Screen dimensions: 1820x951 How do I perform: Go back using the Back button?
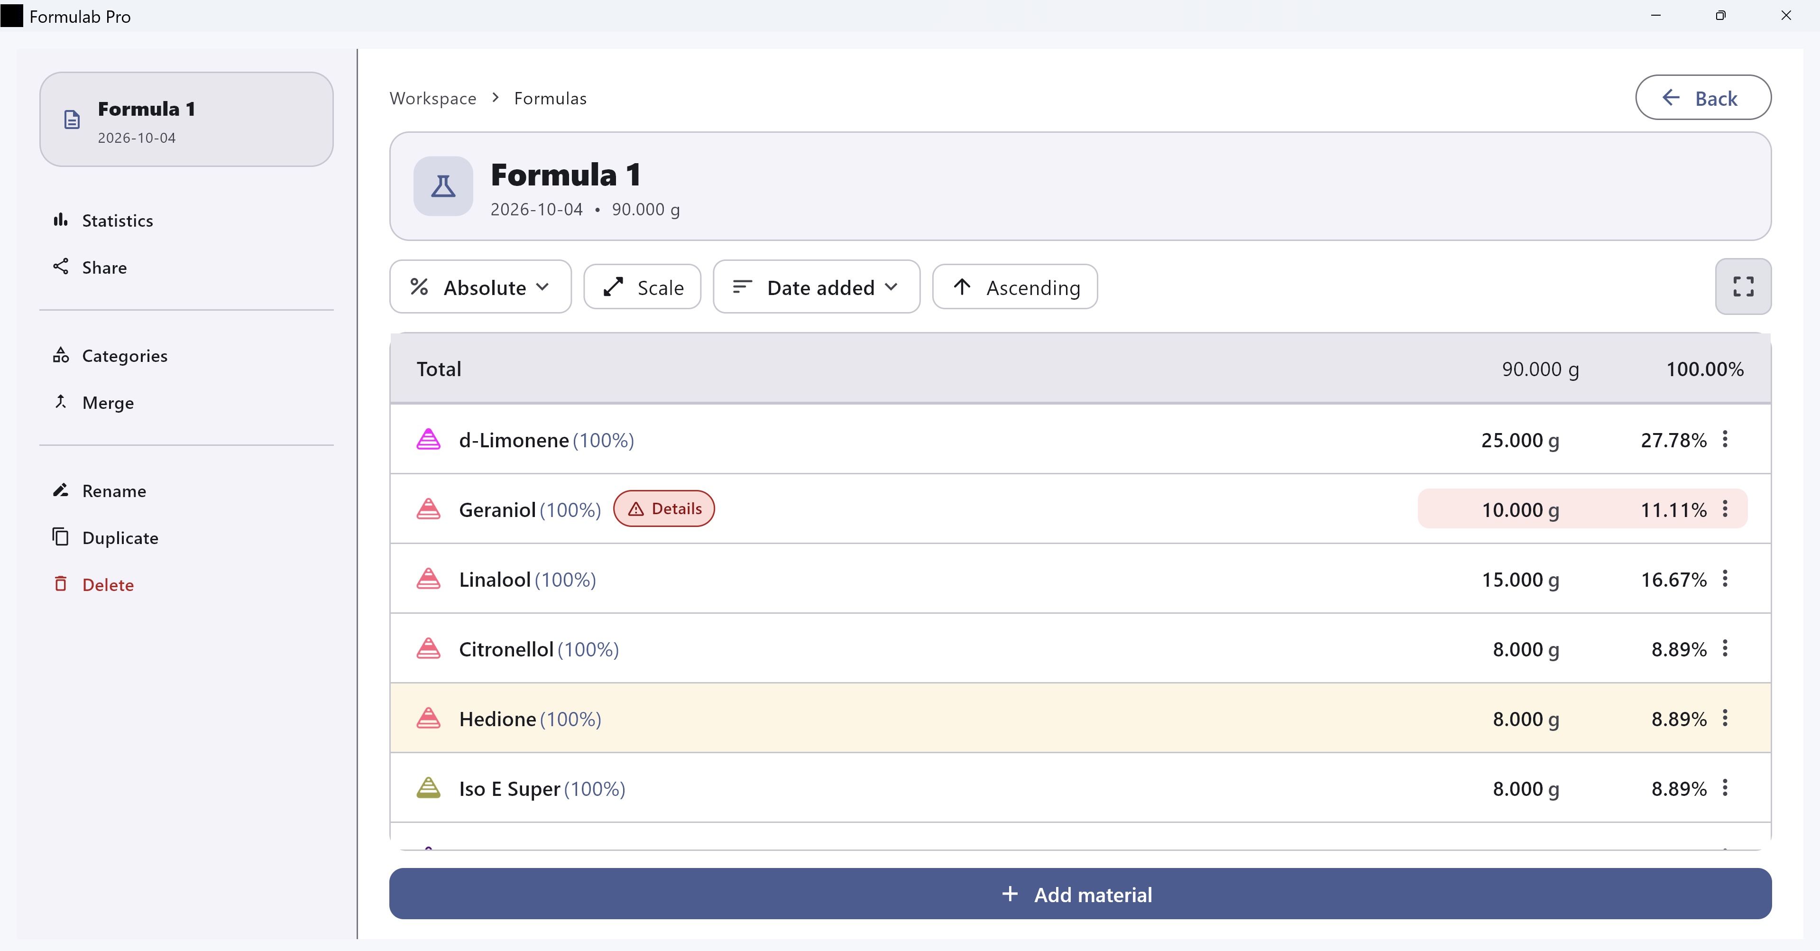[1703, 98]
